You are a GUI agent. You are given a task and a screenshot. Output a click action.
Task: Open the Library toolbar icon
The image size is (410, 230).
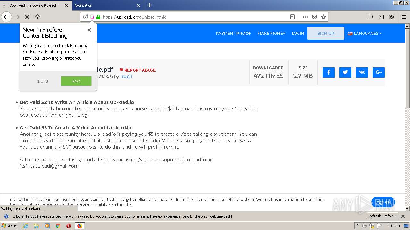[x=371, y=17]
